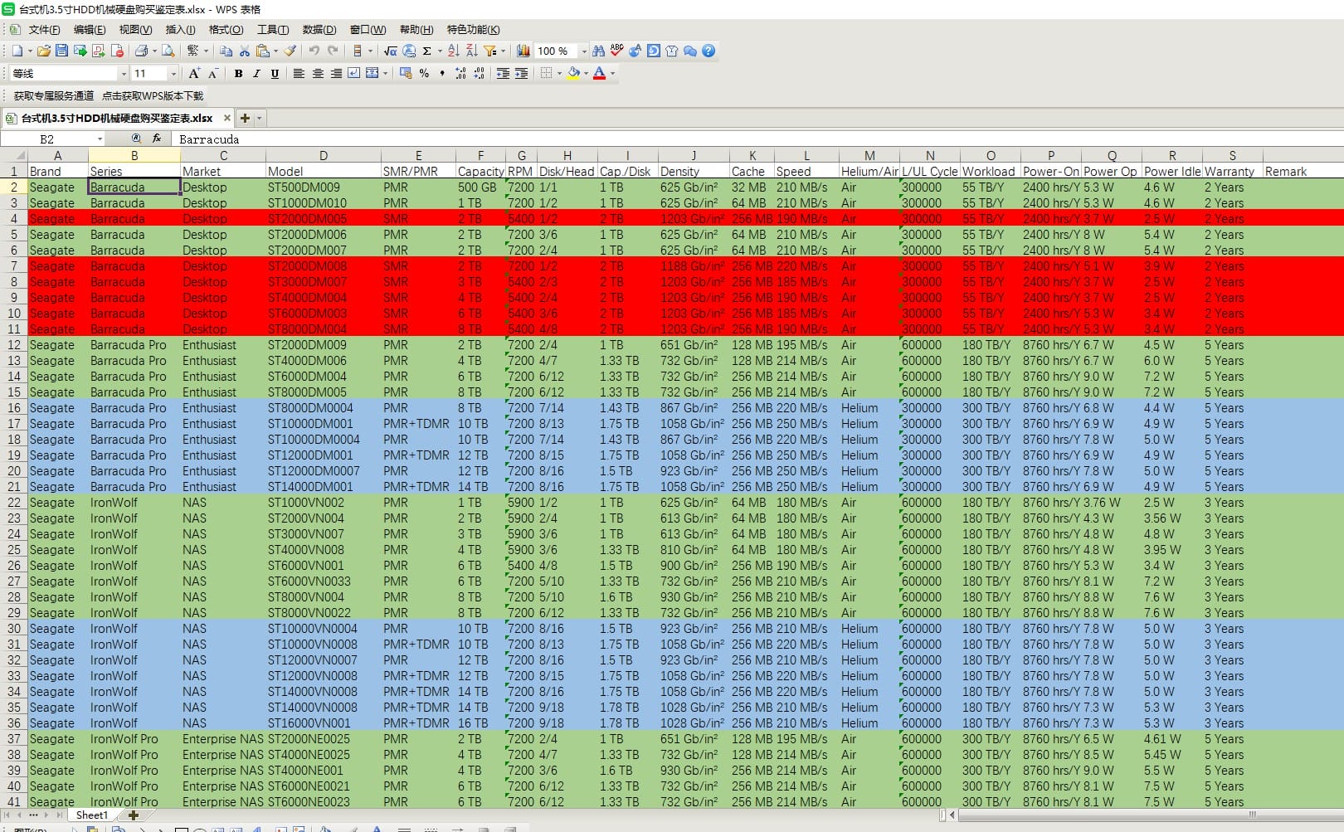Open Print Preview
Viewport: 1344px width, 832px height.
168,51
